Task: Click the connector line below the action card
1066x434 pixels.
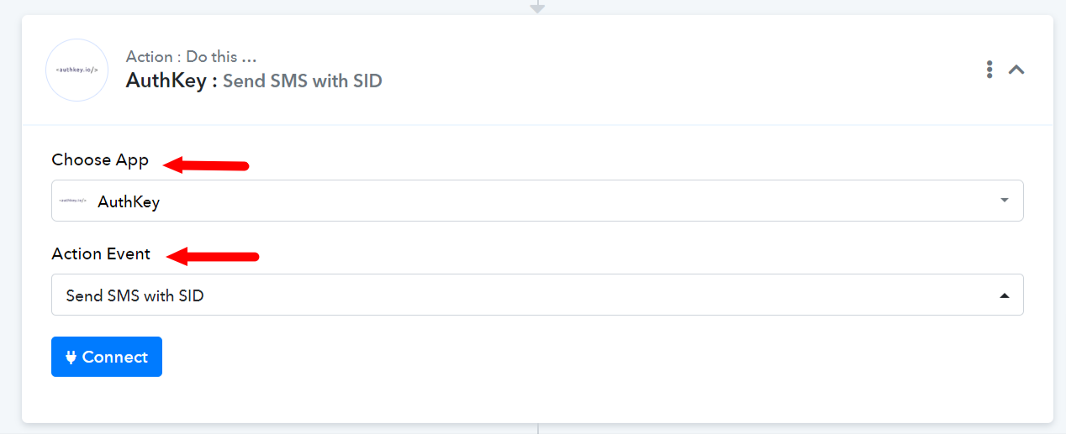Action: pyautogui.click(x=537, y=428)
